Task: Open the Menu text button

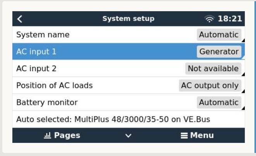Action: [x=201, y=135]
